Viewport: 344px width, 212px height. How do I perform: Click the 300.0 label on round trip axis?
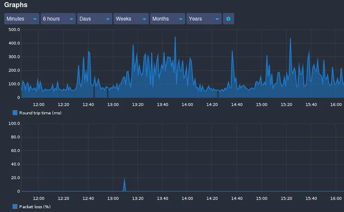(x=14, y=57)
